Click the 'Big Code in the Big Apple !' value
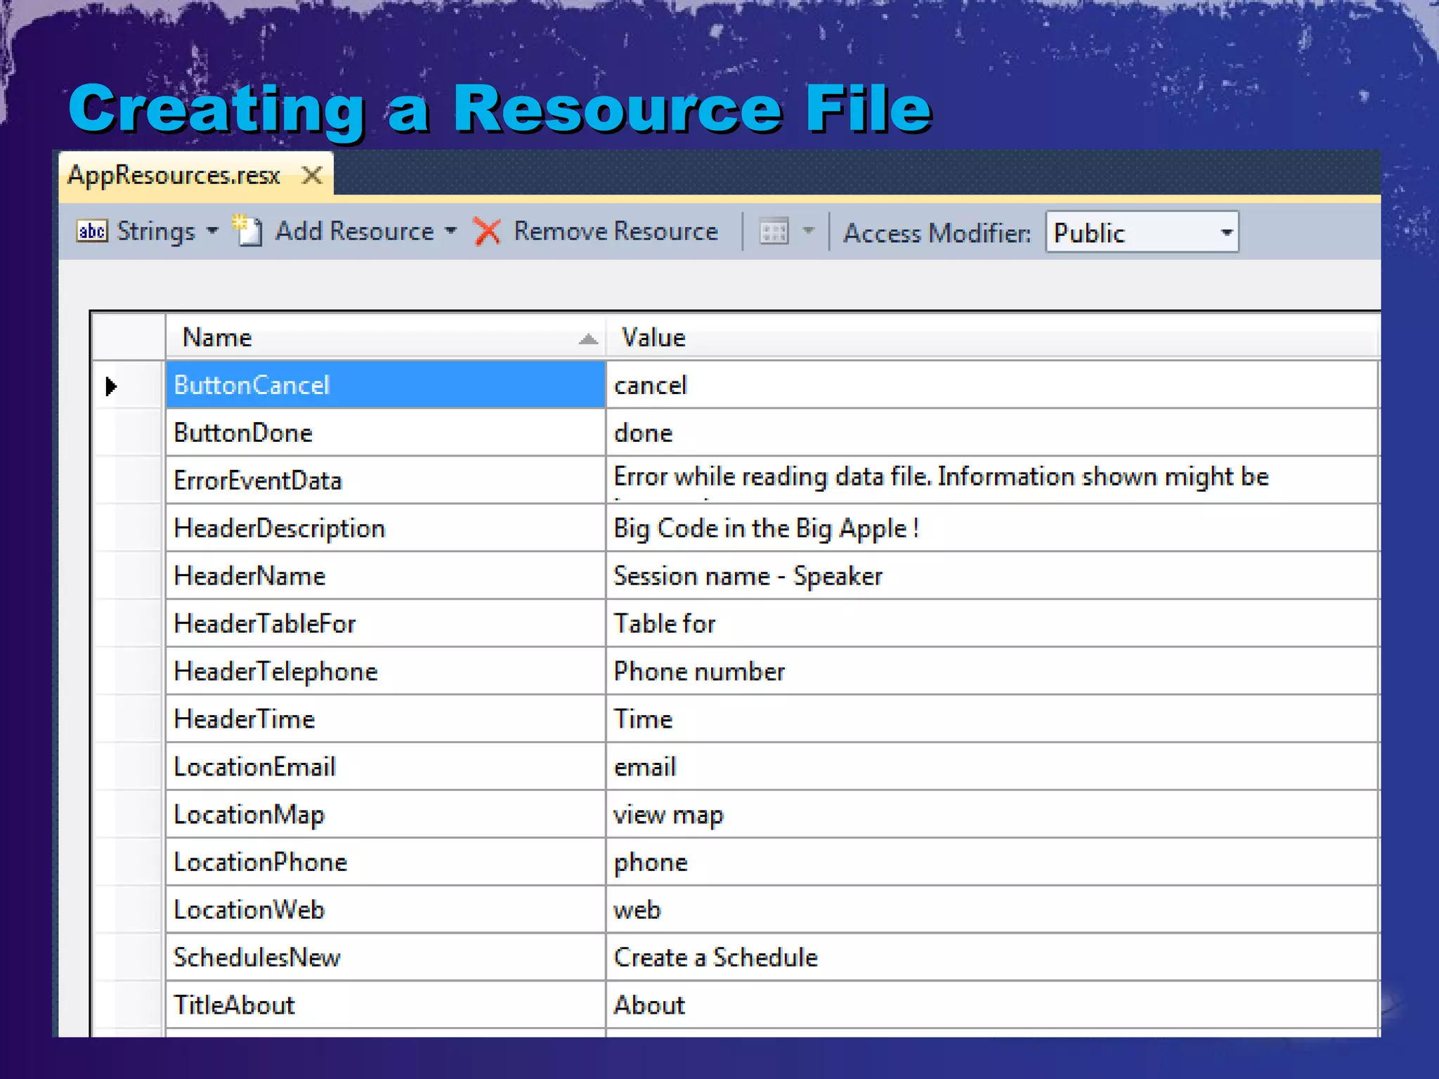The image size is (1439, 1079). (991, 528)
